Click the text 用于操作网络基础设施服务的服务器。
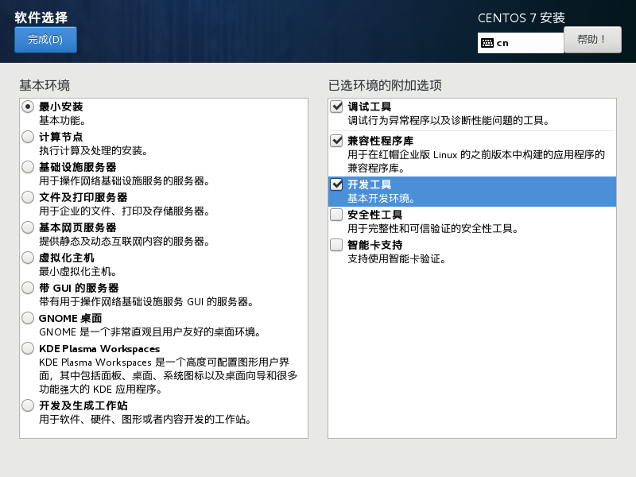The height and width of the screenshot is (477, 636). click(124, 181)
